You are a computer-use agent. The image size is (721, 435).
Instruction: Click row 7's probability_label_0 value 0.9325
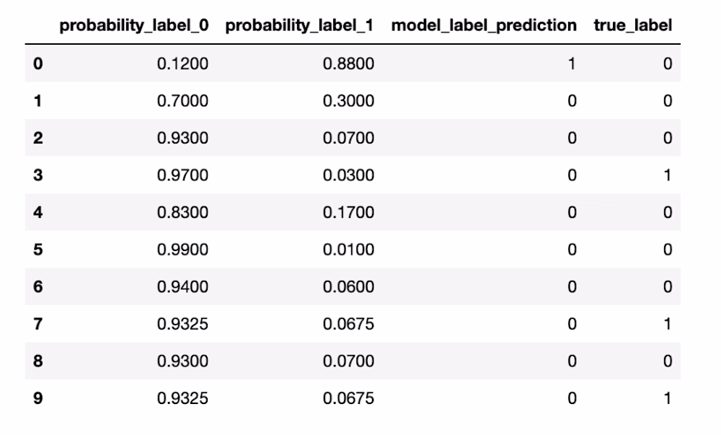(182, 324)
